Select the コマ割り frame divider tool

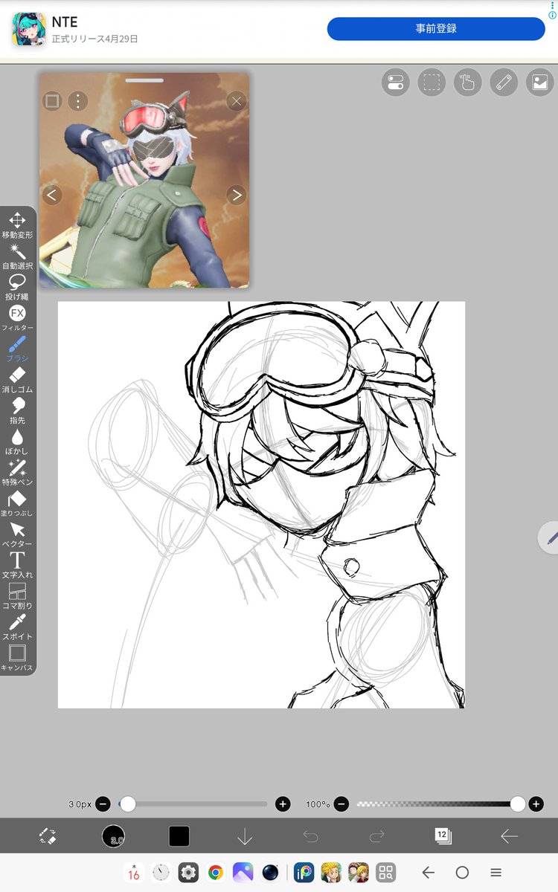pos(17,596)
